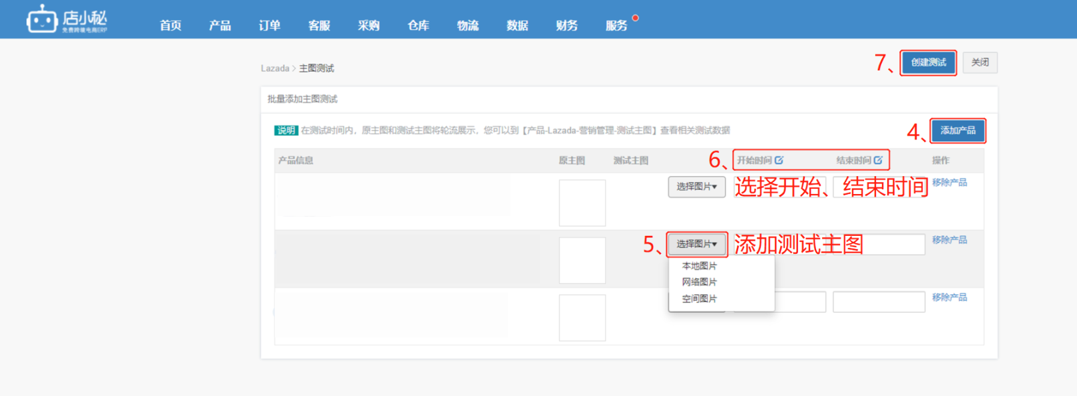Open the 服务 menu
Viewport: 1077px width, 396px height.
[616, 25]
